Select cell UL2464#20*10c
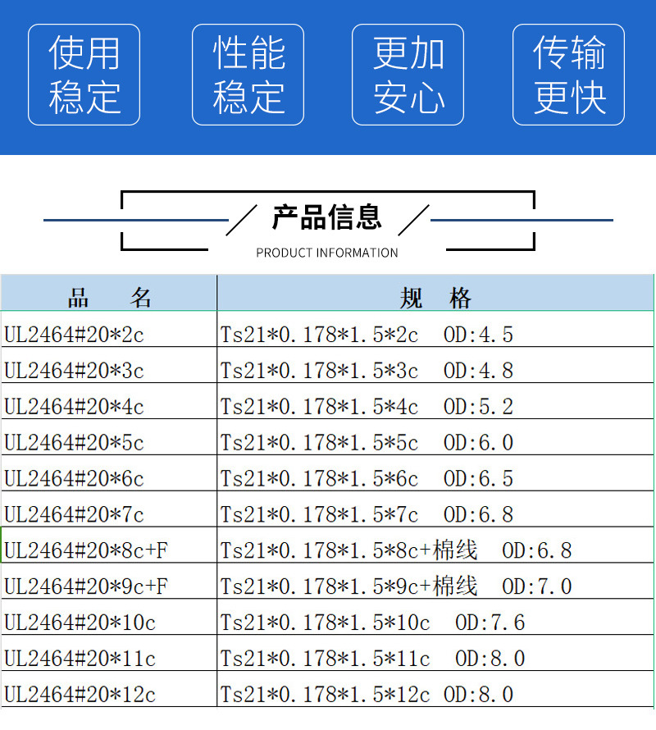656x730 pixels. coord(109,617)
